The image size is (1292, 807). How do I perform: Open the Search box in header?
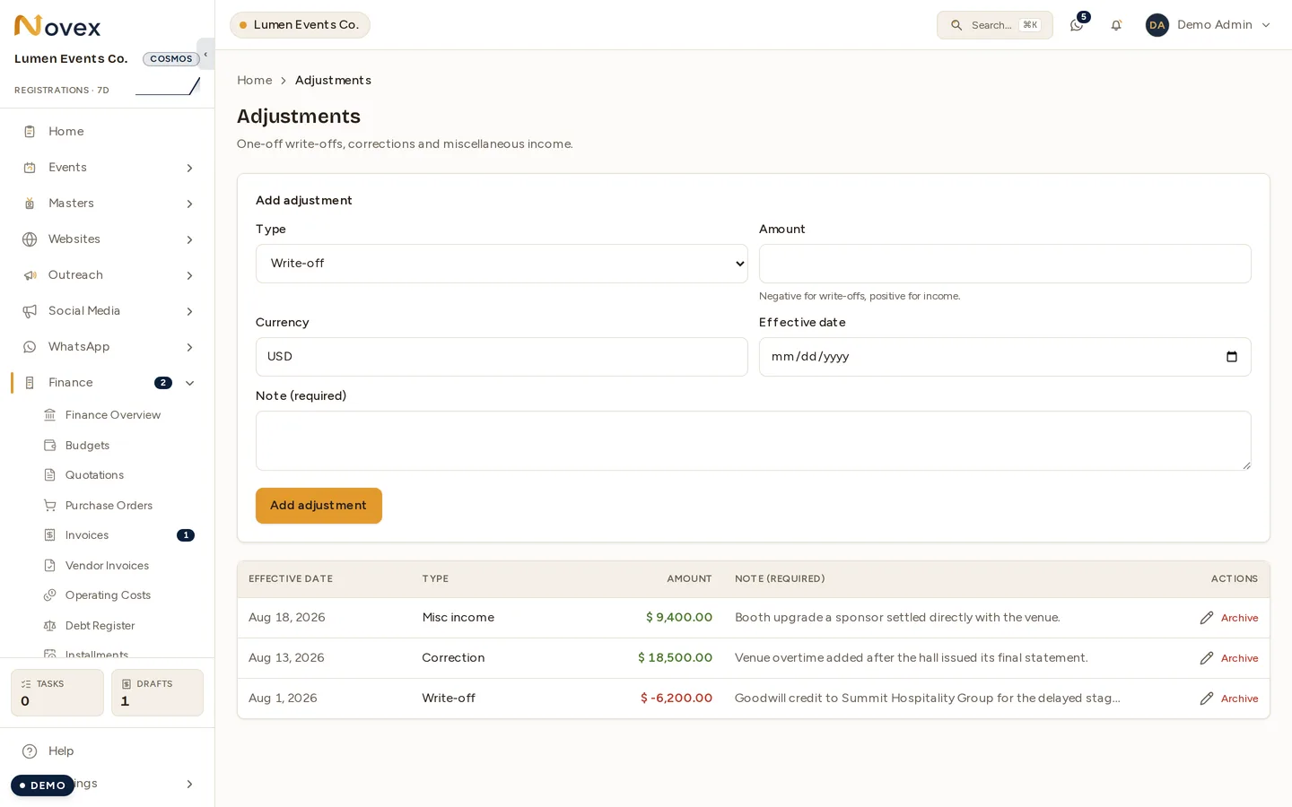click(994, 25)
